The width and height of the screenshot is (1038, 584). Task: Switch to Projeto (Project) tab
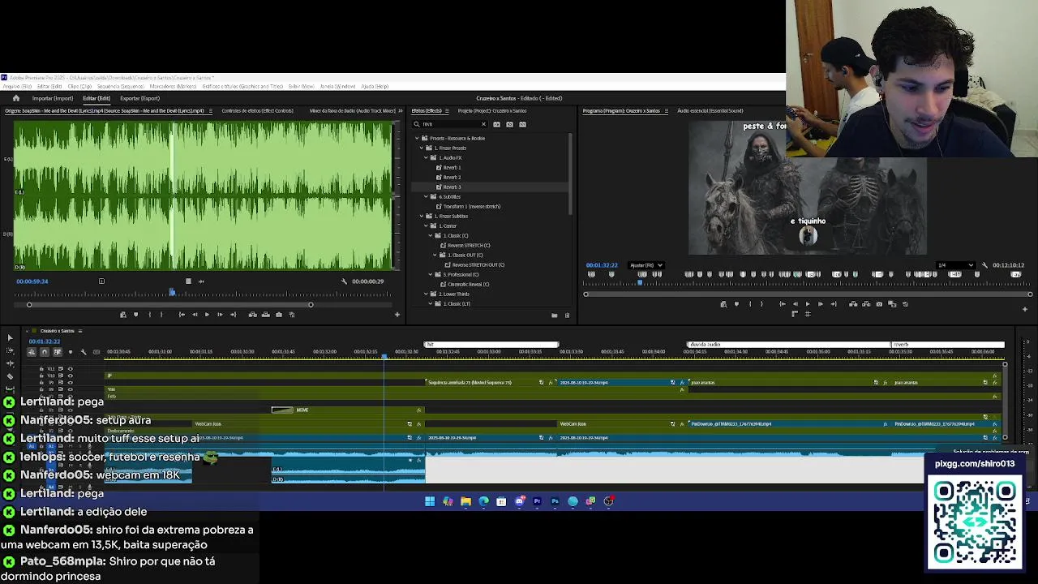coord(492,110)
